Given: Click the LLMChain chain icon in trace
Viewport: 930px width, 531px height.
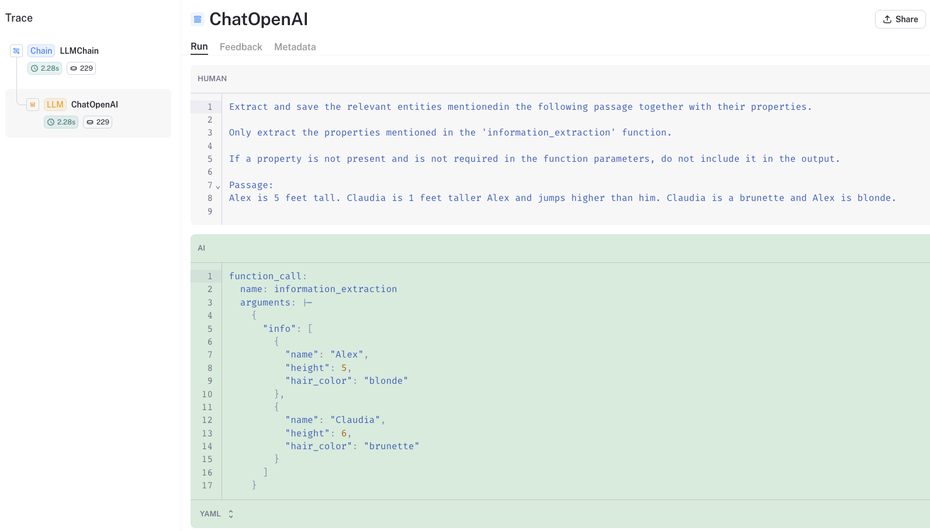Looking at the screenshot, I should coord(16,51).
